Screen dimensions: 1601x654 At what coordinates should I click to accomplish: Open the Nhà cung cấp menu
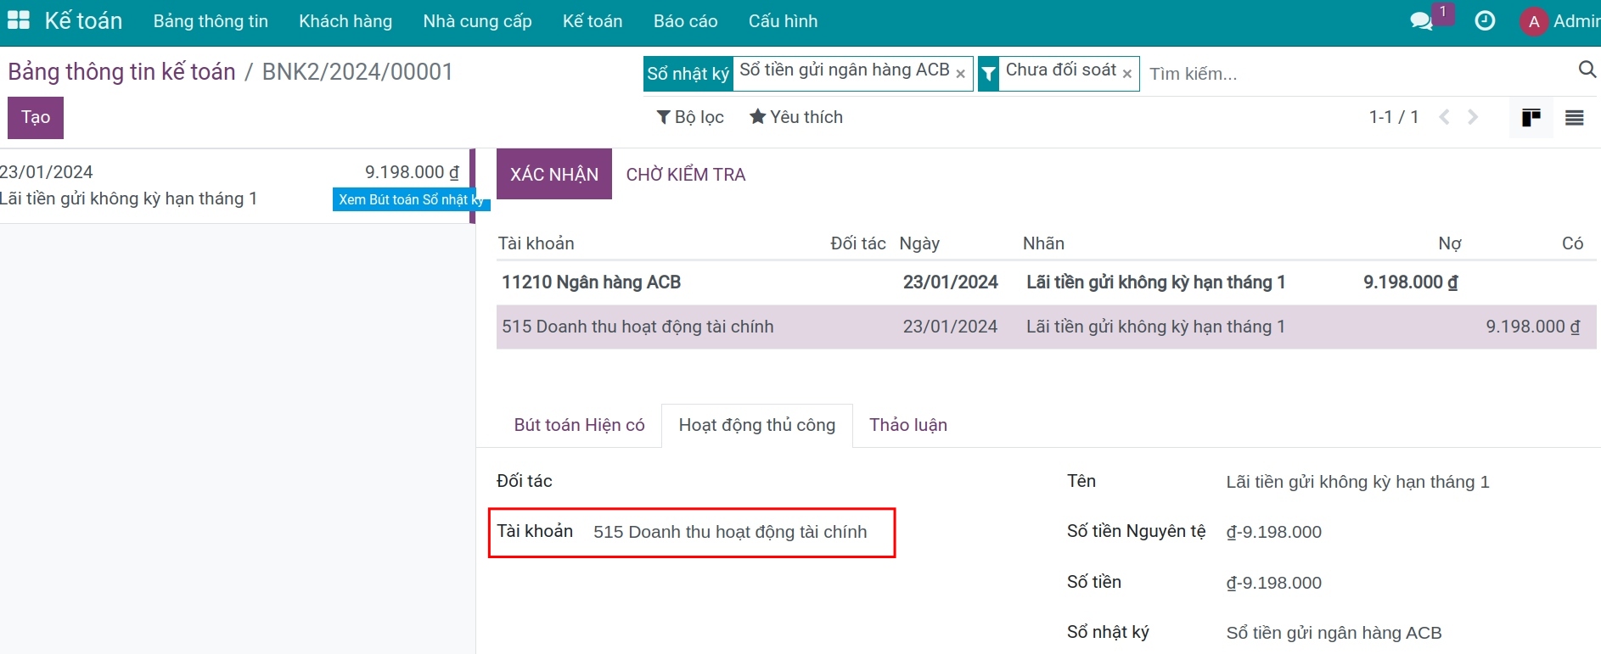[477, 21]
